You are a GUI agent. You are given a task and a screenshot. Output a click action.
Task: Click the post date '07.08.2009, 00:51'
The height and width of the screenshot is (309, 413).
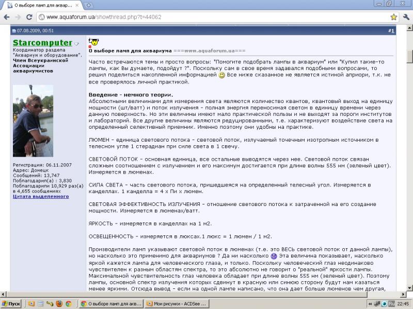35,31
